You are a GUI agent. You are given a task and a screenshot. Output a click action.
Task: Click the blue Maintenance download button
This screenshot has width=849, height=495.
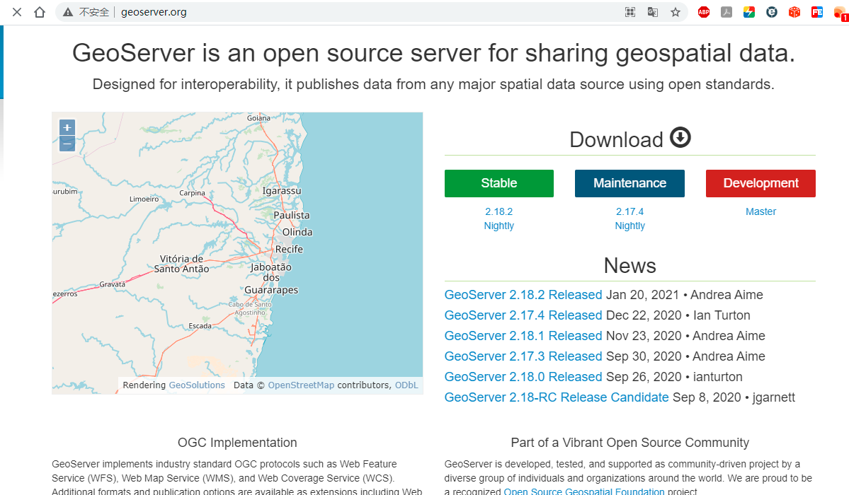click(629, 183)
